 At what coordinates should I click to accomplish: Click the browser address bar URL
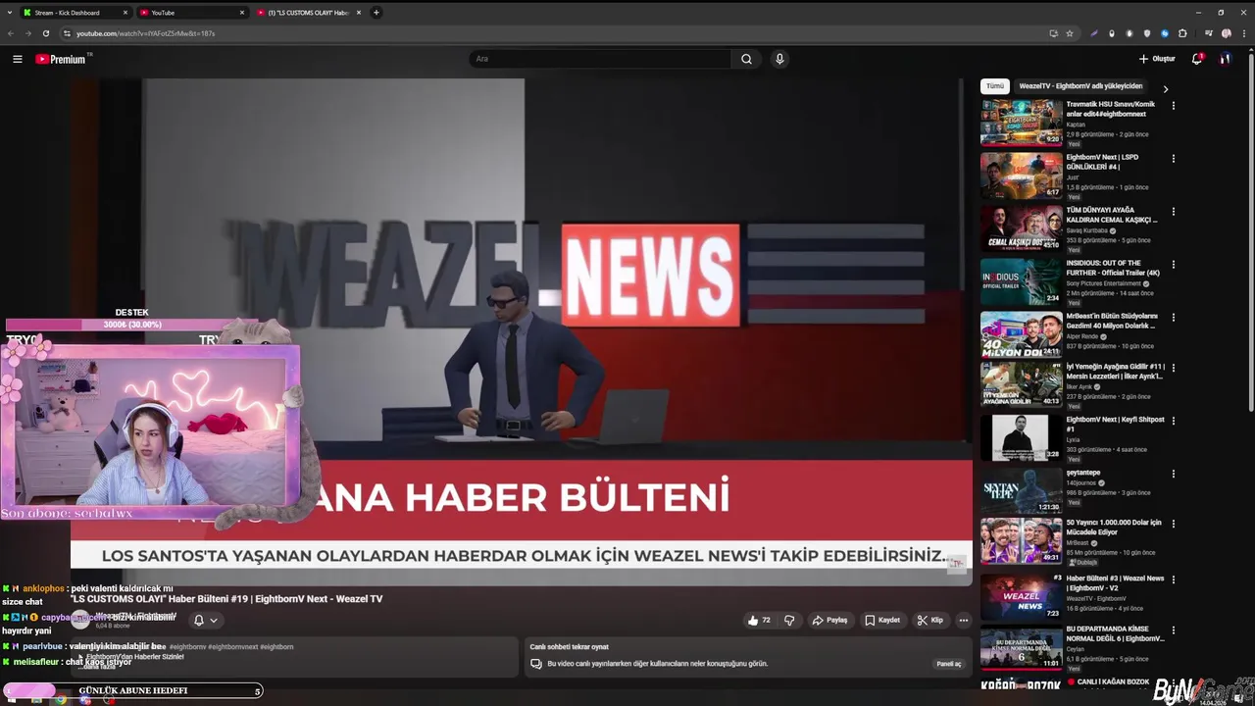pyautogui.click(x=146, y=33)
